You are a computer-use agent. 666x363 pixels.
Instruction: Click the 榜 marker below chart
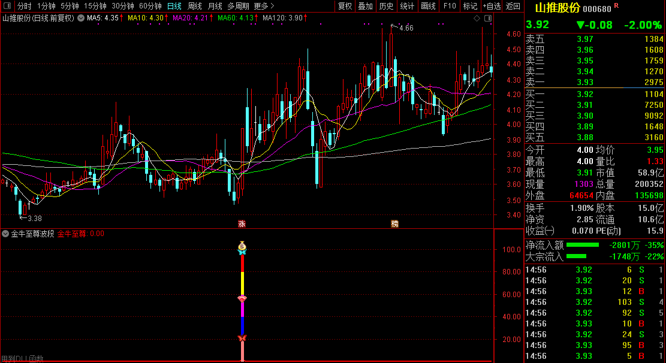pyautogui.click(x=394, y=224)
